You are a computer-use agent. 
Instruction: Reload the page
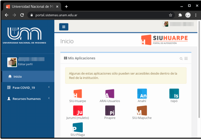pos(22,15)
